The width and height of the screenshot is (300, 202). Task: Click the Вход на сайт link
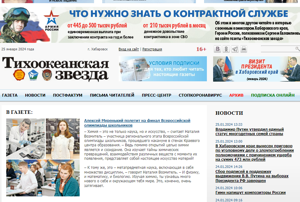[x=128, y=49]
